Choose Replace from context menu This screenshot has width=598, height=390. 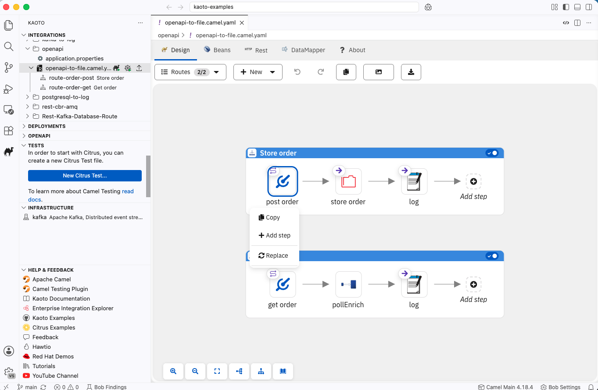[x=274, y=255]
